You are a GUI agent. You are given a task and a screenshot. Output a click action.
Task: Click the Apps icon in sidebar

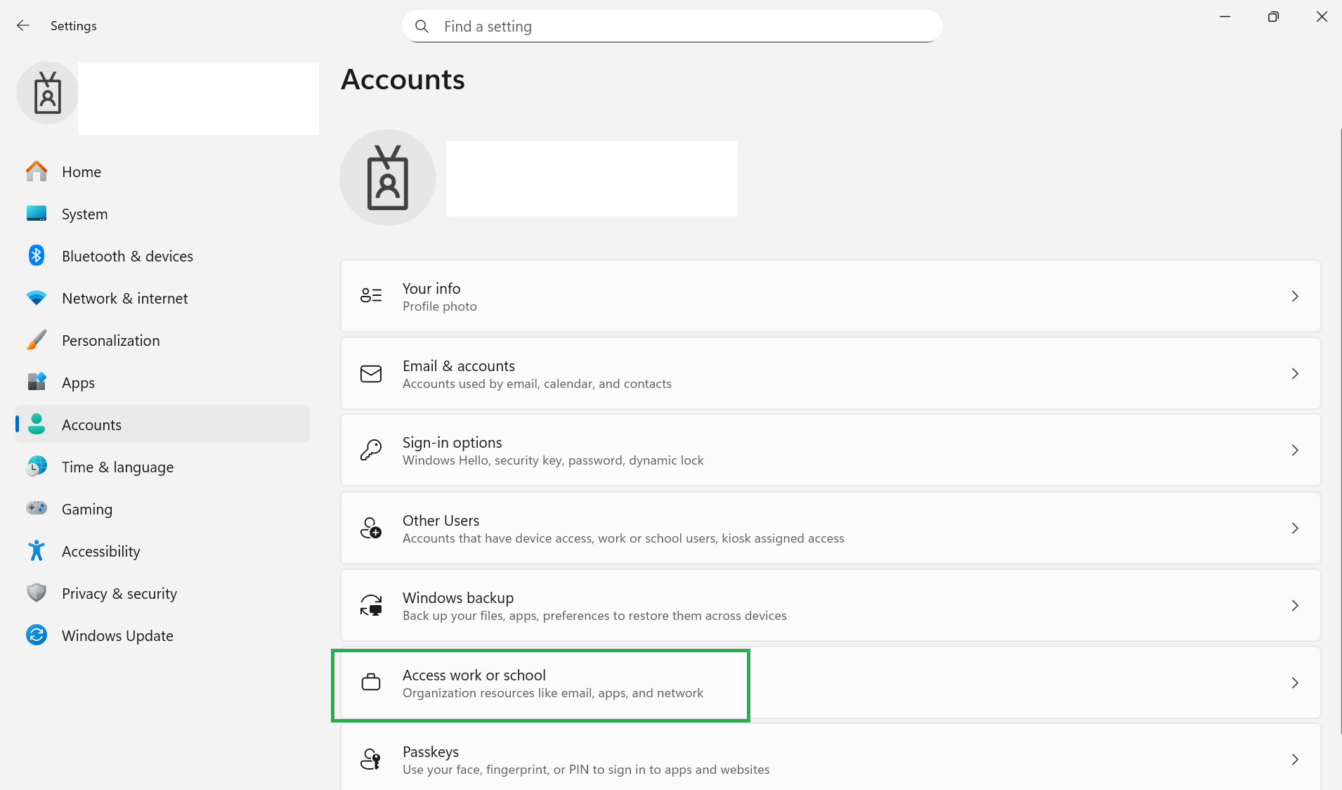coord(37,382)
